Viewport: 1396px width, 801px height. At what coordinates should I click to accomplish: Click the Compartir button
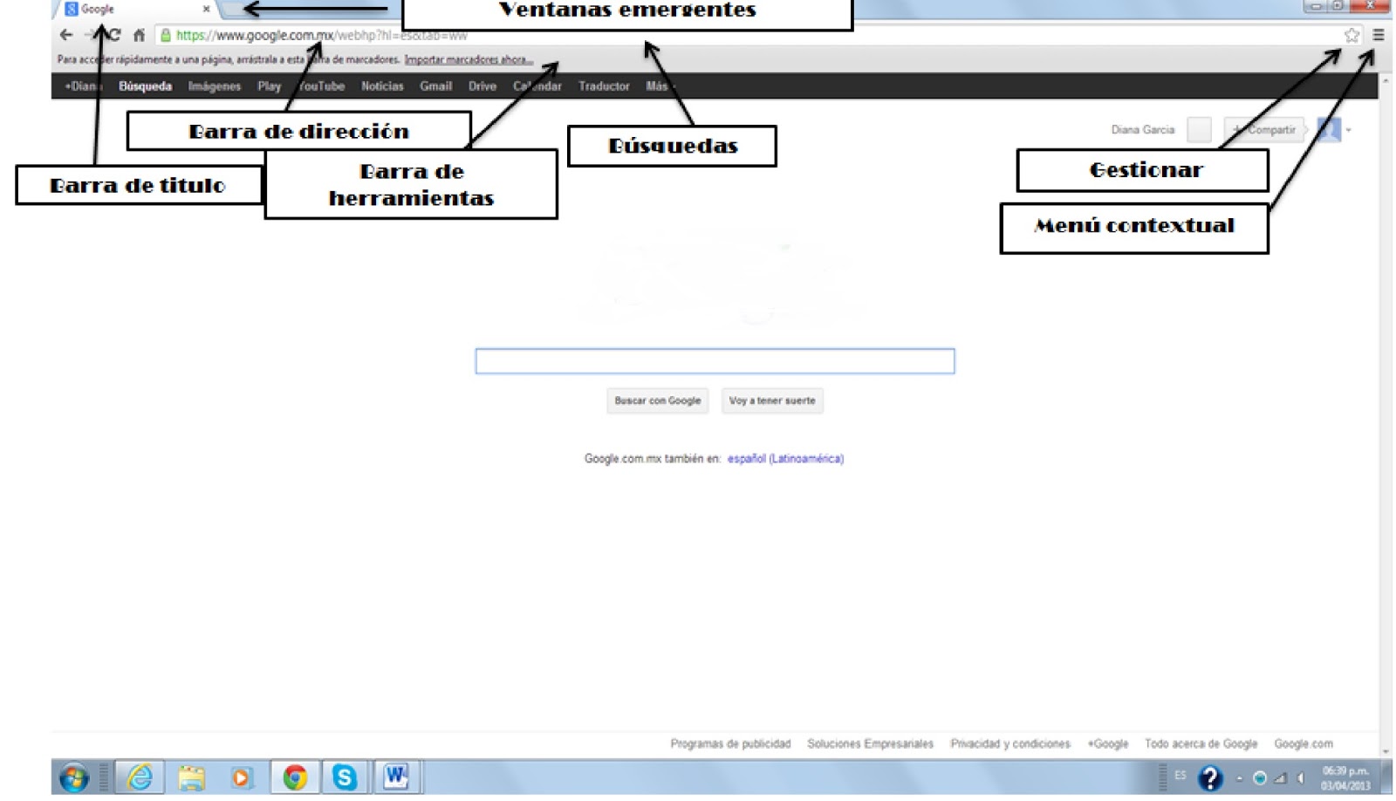click(1264, 130)
